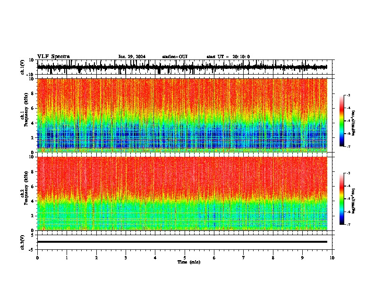Click the log(PSD) label beside ch.1 color bar
Viewport: 374px width, 289px height.
coord(354,123)
